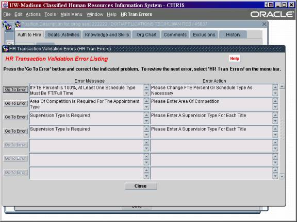Click the first Supervision Type Is Required text
This screenshot has height=222, width=297.
pyautogui.click(x=60, y=115)
